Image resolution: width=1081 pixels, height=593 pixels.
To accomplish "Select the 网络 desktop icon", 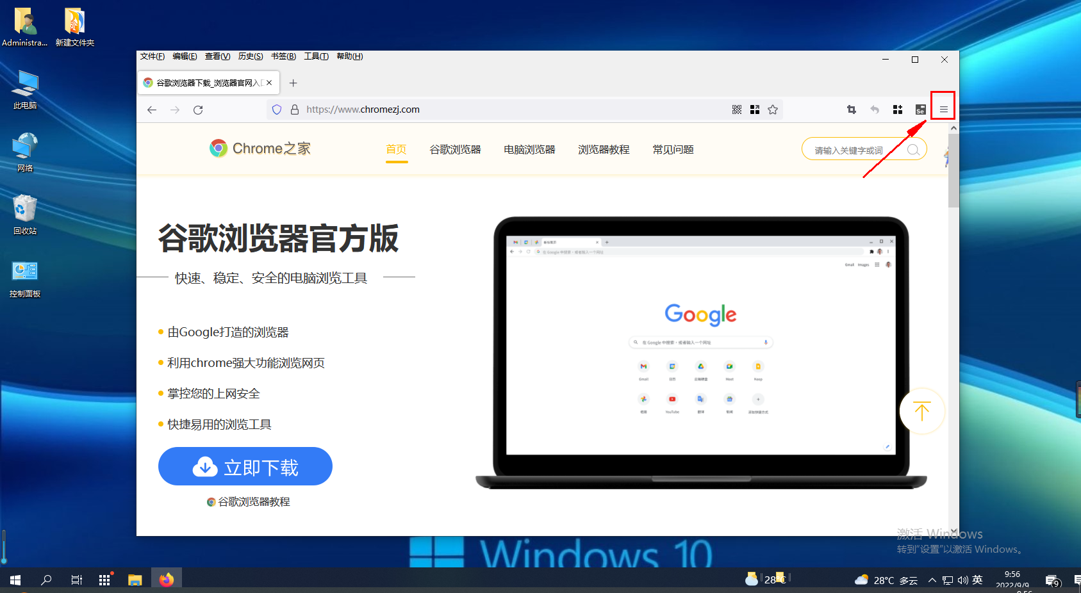I will 25,152.
